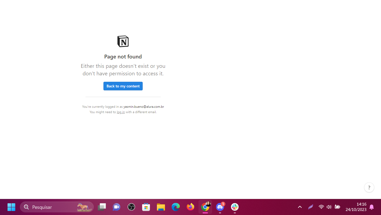Image resolution: width=381 pixels, height=215 pixels.
Task: Open Microsoft Store from the taskbar
Action: coord(146,207)
